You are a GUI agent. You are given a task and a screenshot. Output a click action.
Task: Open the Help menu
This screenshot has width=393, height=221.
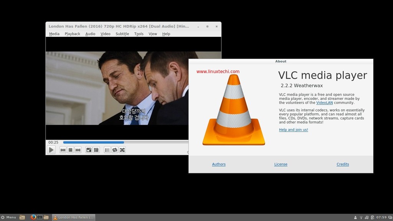(x=166, y=34)
